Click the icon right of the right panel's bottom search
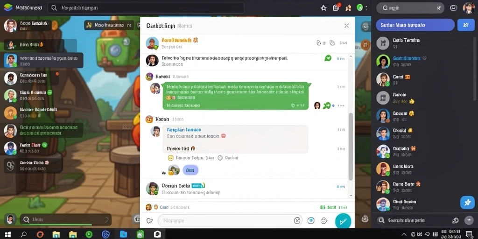This screenshot has height=239, width=478. coord(455,220)
